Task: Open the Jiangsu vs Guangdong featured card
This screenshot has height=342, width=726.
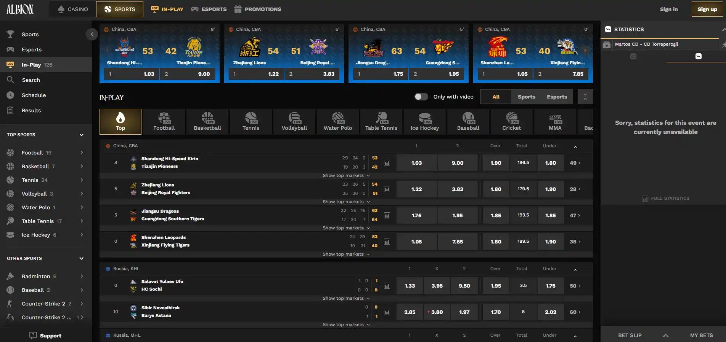Action: pyautogui.click(x=408, y=53)
